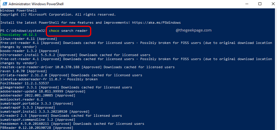The image size is (277, 130).
Task: Click the realtek-card-reader-driver result line
Action: (87, 67)
